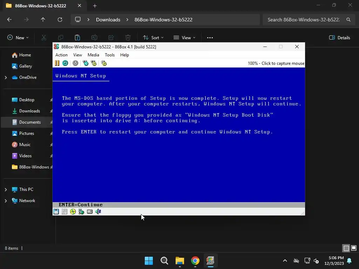The image size is (359, 269).
Task: Open the Windows Start menu
Action: tap(149, 261)
